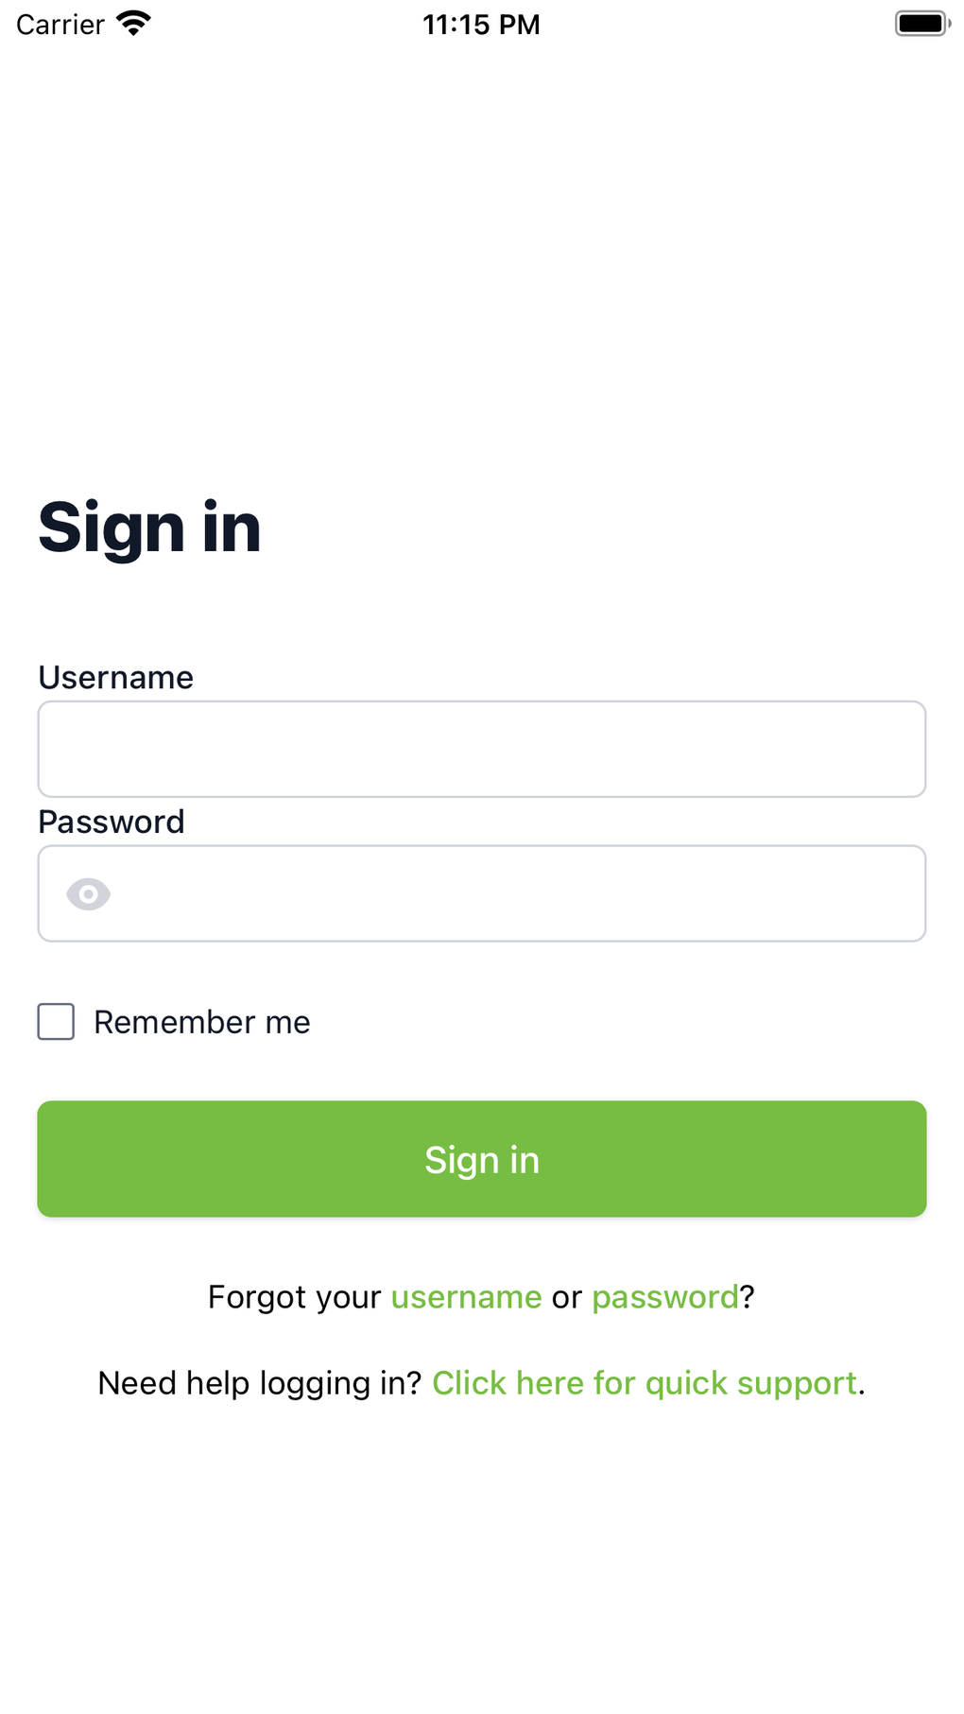Tap the Sign in page heading
This screenshot has width=964, height=1714.
click(x=149, y=528)
